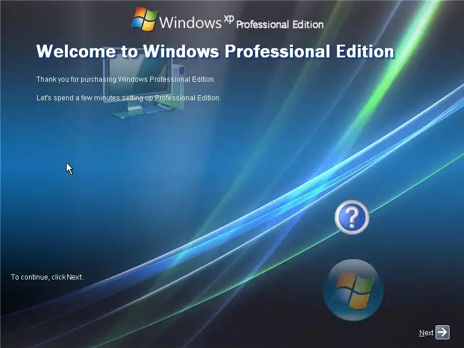The image size is (464, 348).
Task: Click the "Welcome to Windows Professional Edition" heading
Action: tap(215, 51)
